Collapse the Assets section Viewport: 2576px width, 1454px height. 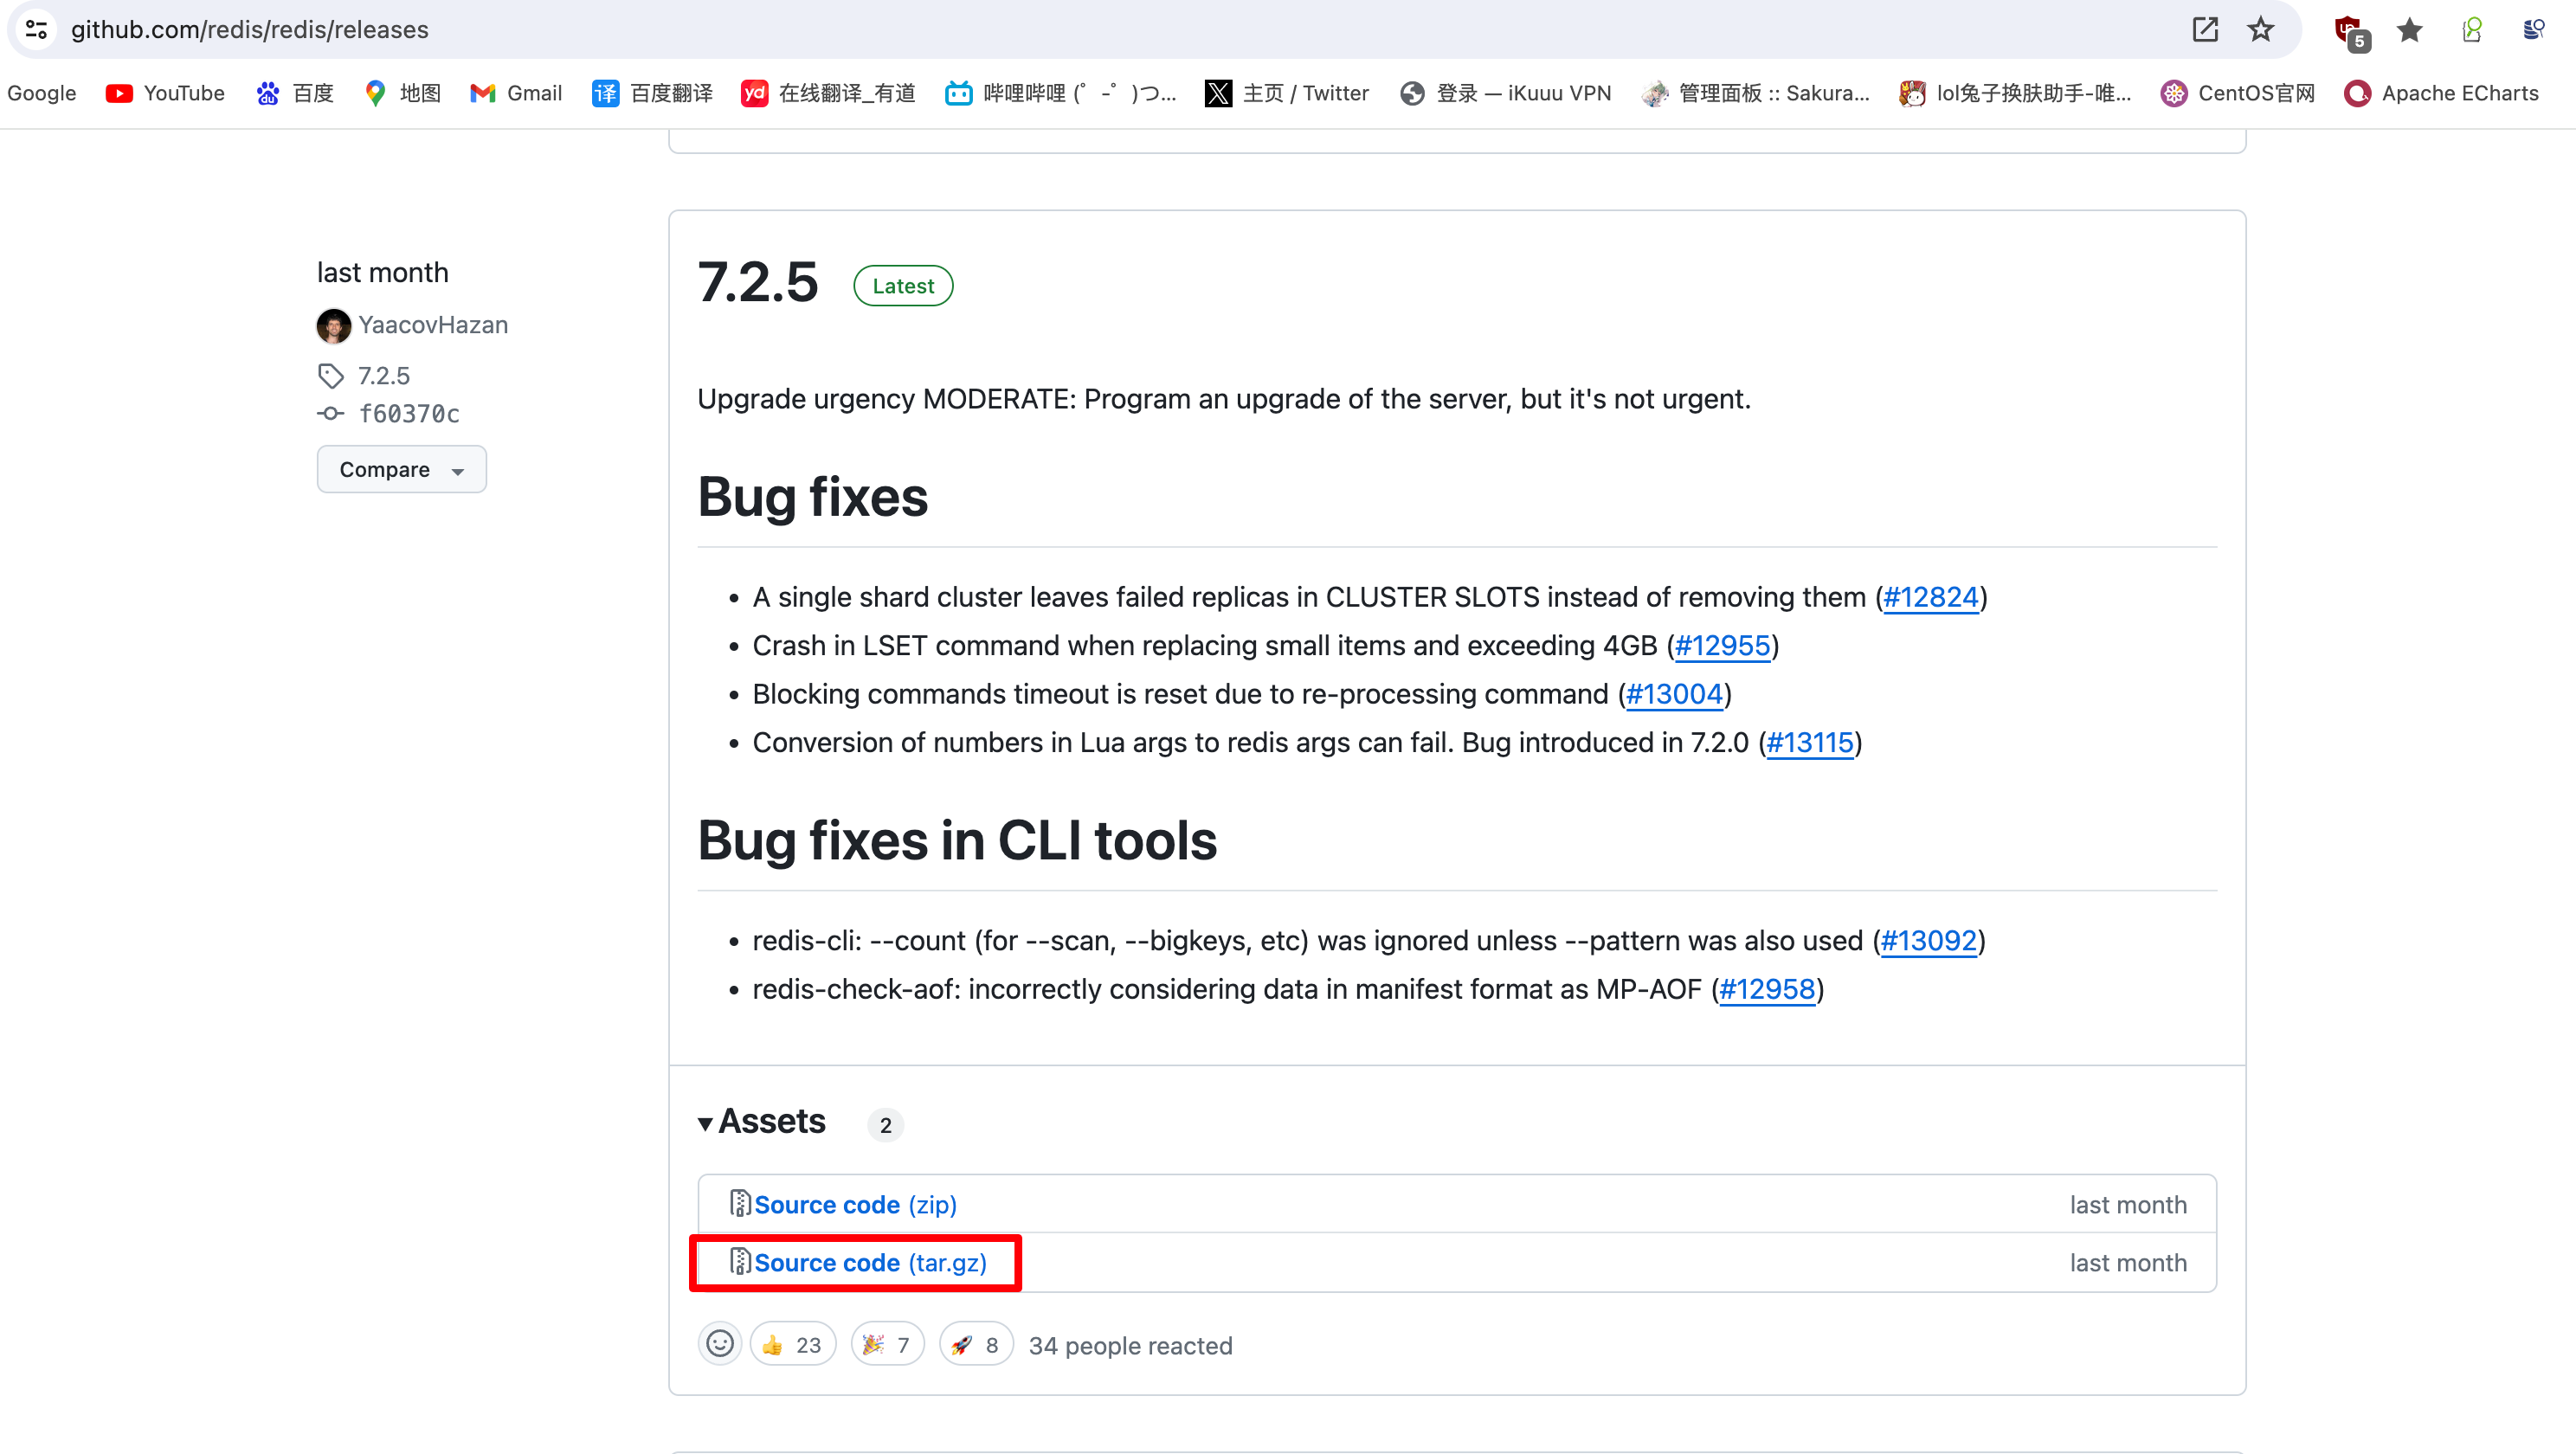click(762, 1122)
